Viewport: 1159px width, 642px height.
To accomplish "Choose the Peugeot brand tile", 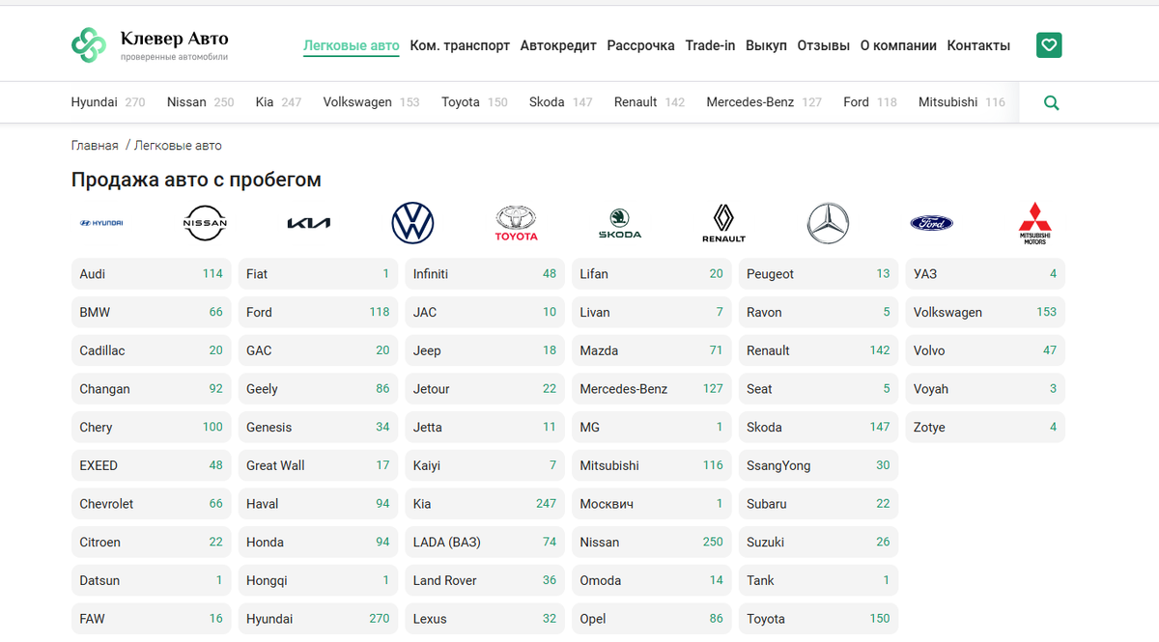I will pyautogui.click(x=818, y=274).
